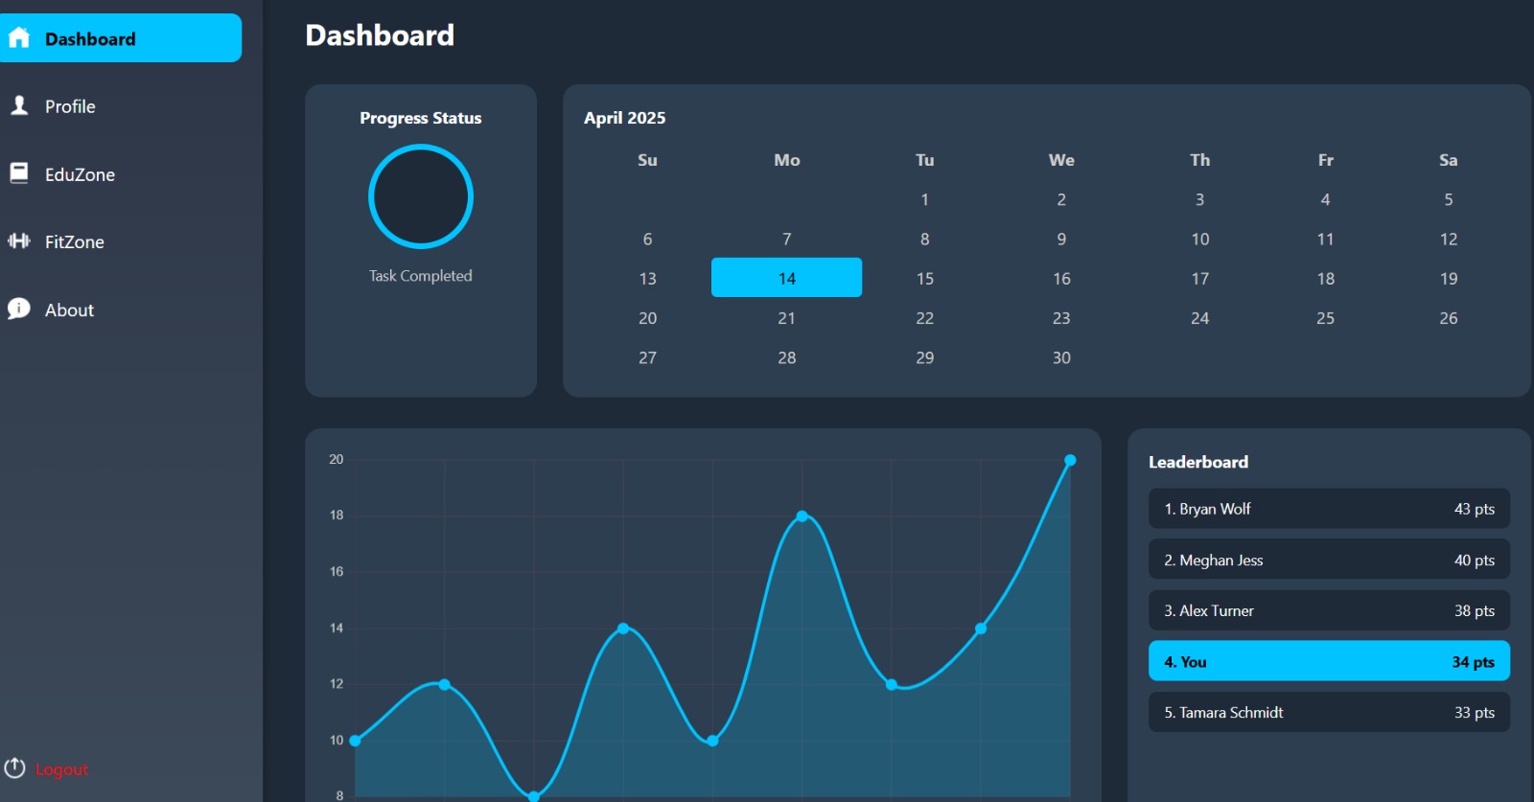
Task: Open Meghan Jess leaderboard entry
Action: [x=1329, y=560]
